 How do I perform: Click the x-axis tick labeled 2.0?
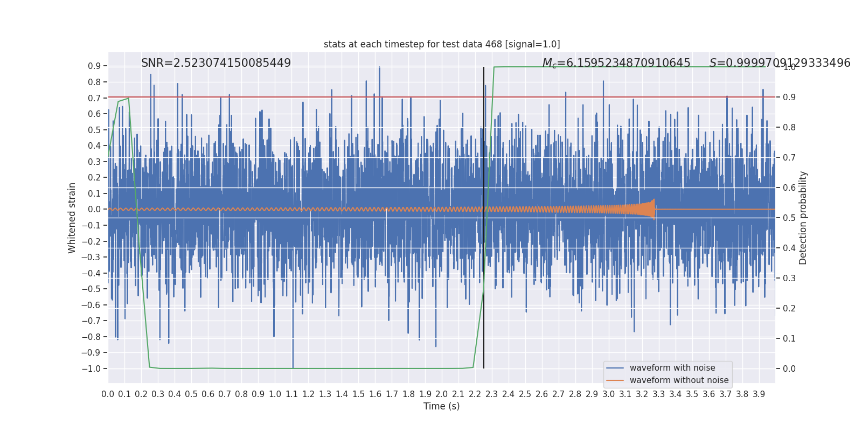[442, 394]
